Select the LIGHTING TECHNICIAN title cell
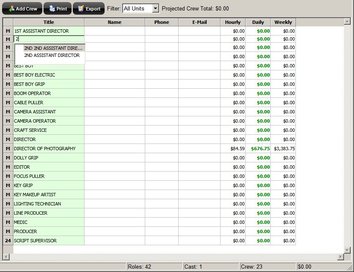Viewport: 354px width, 272px height. (x=49, y=204)
